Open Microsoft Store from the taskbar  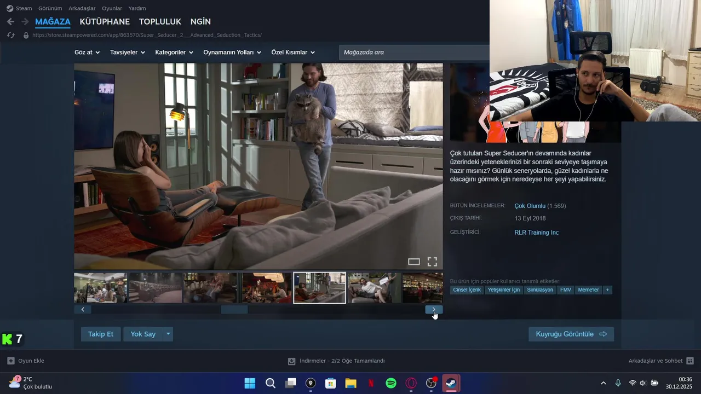[330, 383]
